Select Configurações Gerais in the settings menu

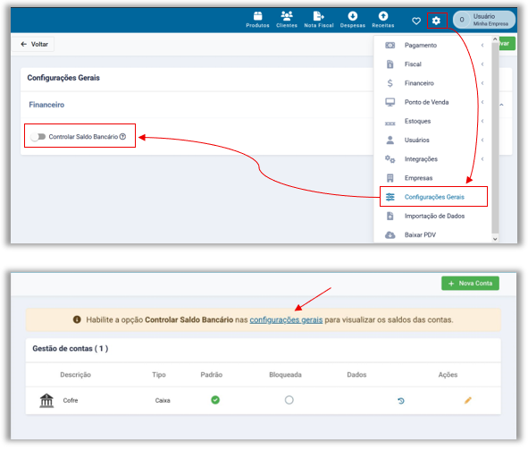[433, 197]
